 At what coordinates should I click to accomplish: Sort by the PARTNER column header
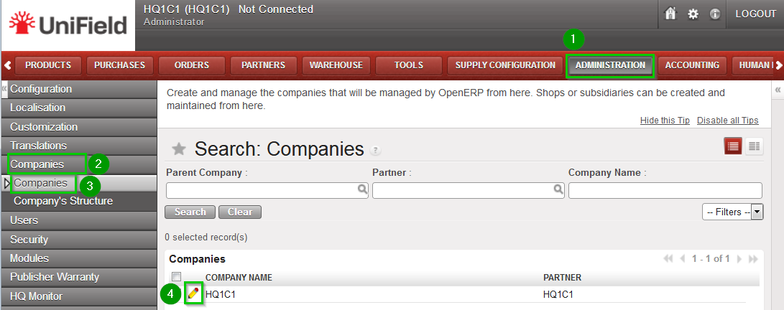[x=562, y=278]
